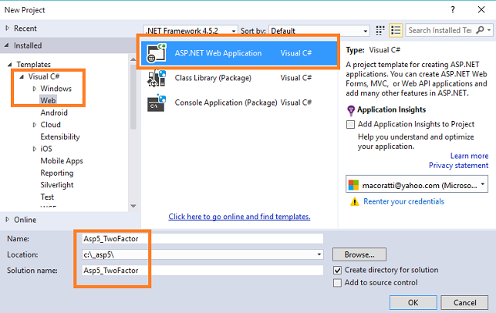Click the Class Library (Package) template icon

coord(157,78)
